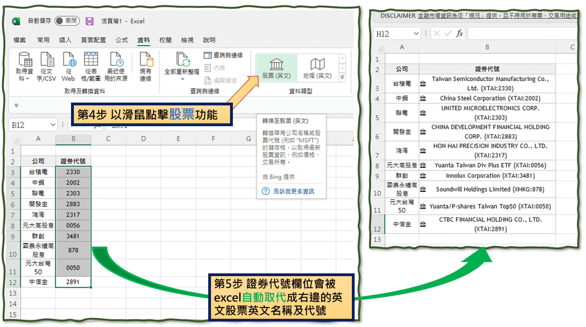Open the quick access toolbar customize arrow
Image resolution: width=586 pixels, height=327 pixels.
17,105
